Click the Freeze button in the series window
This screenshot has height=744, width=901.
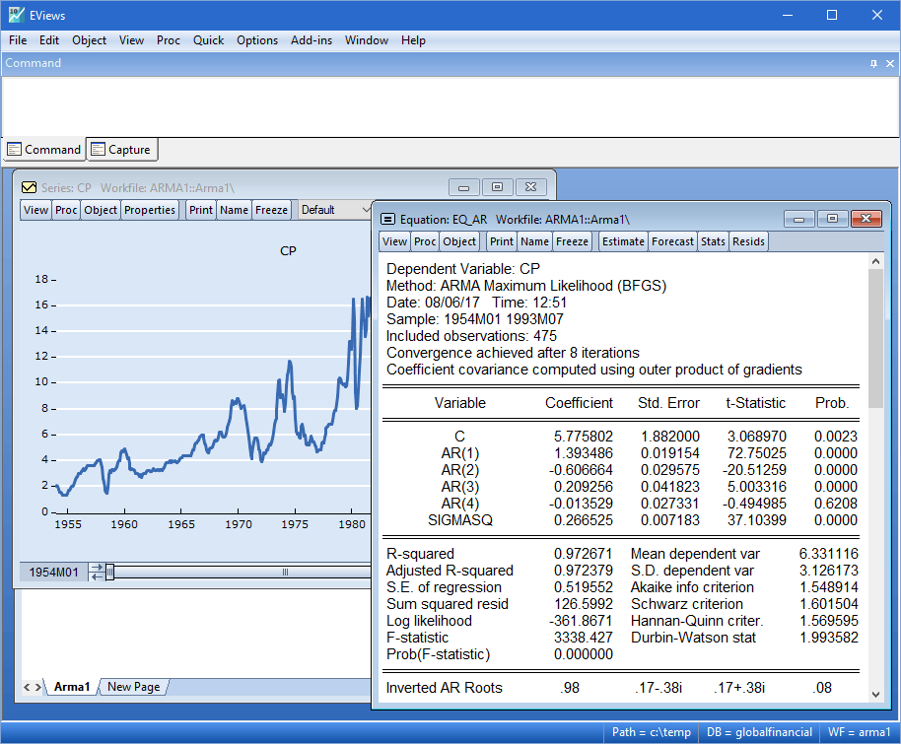click(x=271, y=210)
